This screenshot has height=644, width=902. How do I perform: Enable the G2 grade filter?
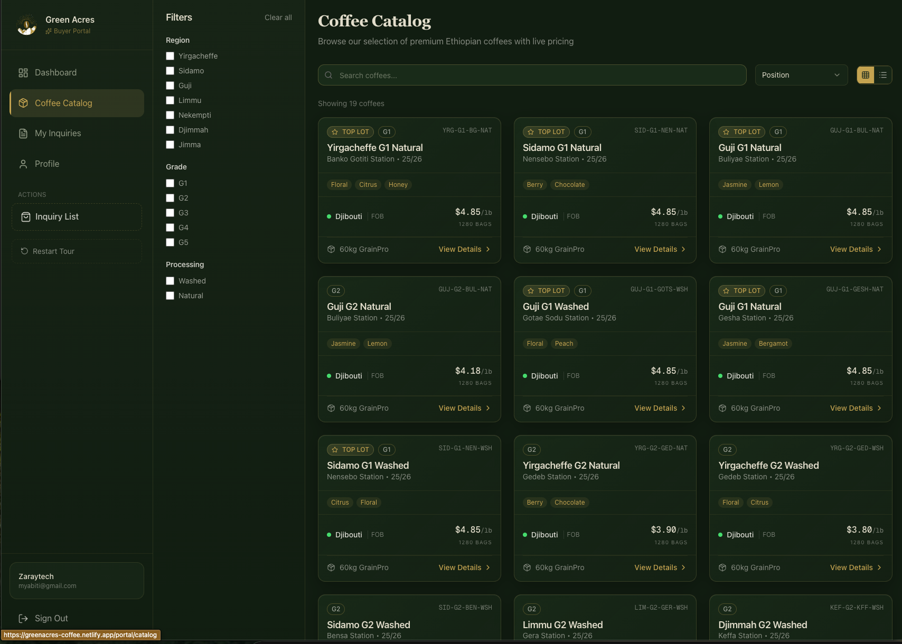point(170,198)
